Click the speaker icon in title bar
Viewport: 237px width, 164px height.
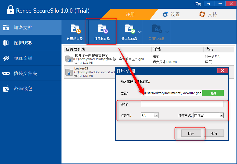click(x=209, y=4)
